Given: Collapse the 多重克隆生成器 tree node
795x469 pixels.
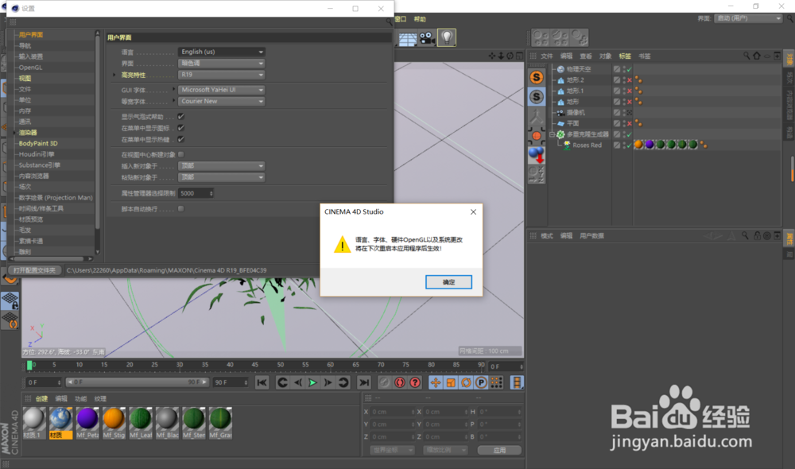Looking at the screenshot, I should (553, 134).
